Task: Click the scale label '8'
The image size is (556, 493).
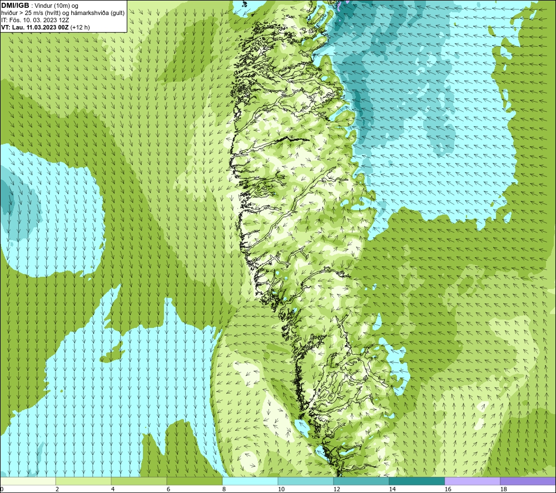Action: [224, 490]
